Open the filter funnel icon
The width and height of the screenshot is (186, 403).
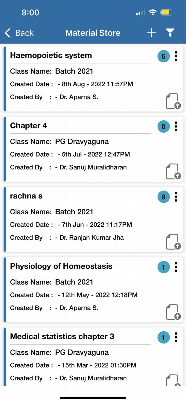tap(170, 33)
